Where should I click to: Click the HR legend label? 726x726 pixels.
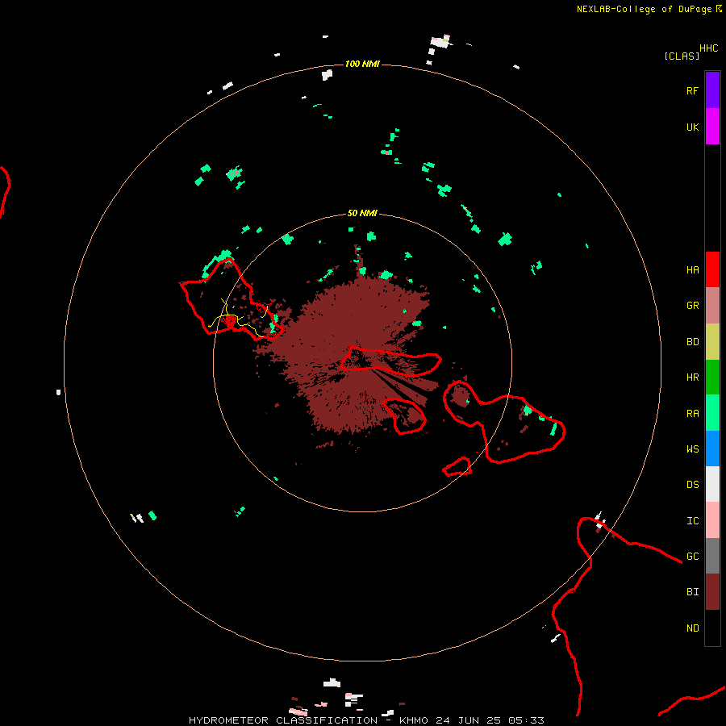[x=692, y=378]
